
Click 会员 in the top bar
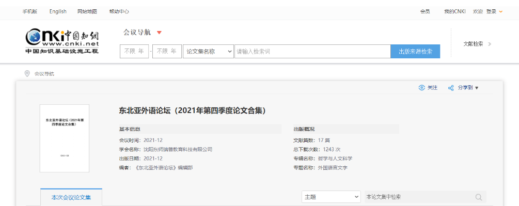pos(425,11)
